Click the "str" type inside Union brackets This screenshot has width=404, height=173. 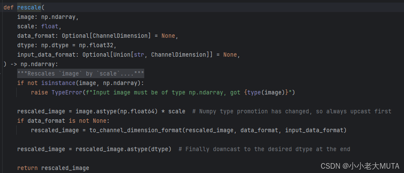139,55
